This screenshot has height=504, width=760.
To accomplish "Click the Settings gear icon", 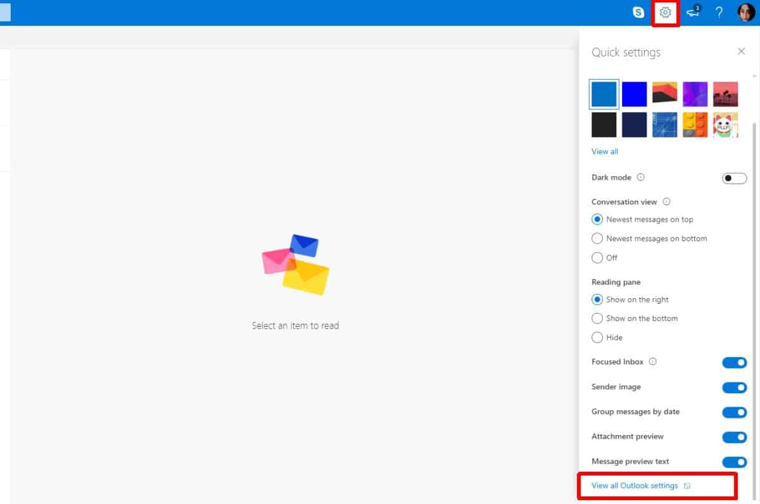I will (664, 11).
